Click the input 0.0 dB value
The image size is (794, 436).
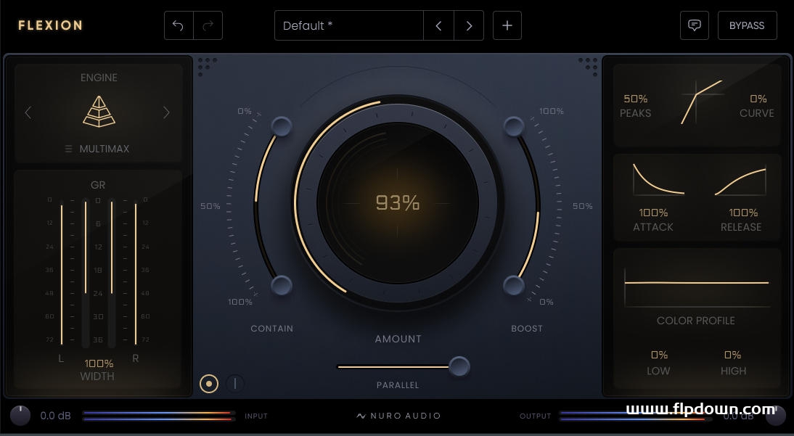[x=56, y=416]
